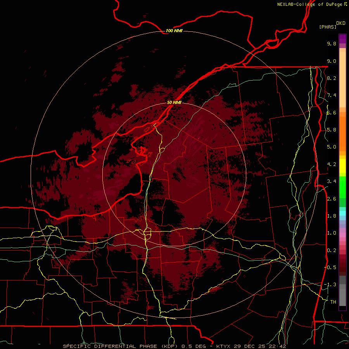Select the -0.5 value on the color scale
Screen dimensions: 349x349
point(330,268)
